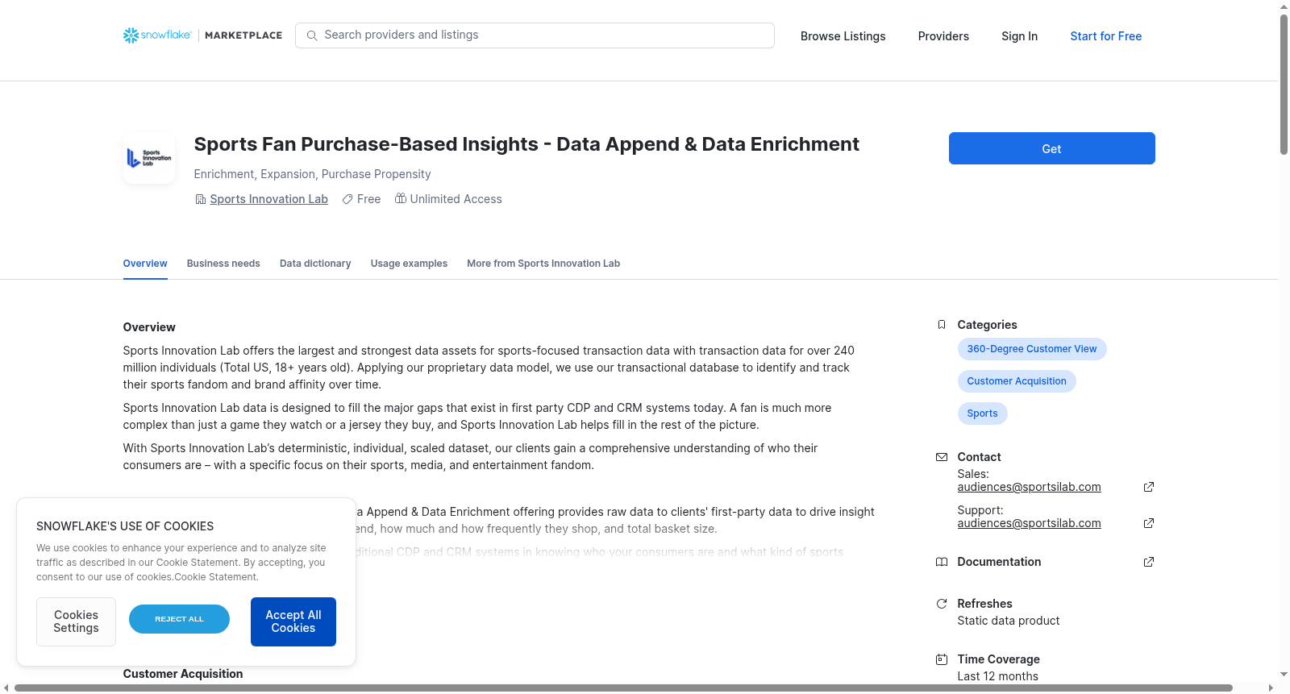Select the Customer Acquisition category chip
Viewport: 1290px width, 694px height.
point(1016,381)
